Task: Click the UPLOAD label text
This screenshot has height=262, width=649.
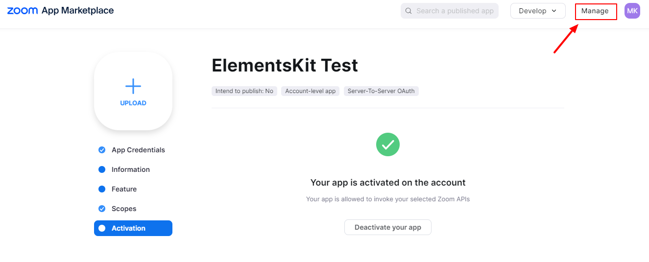Action: tap(133, 103)
